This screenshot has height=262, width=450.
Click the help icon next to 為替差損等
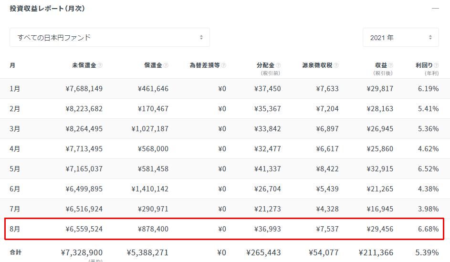tap(223, 65)
